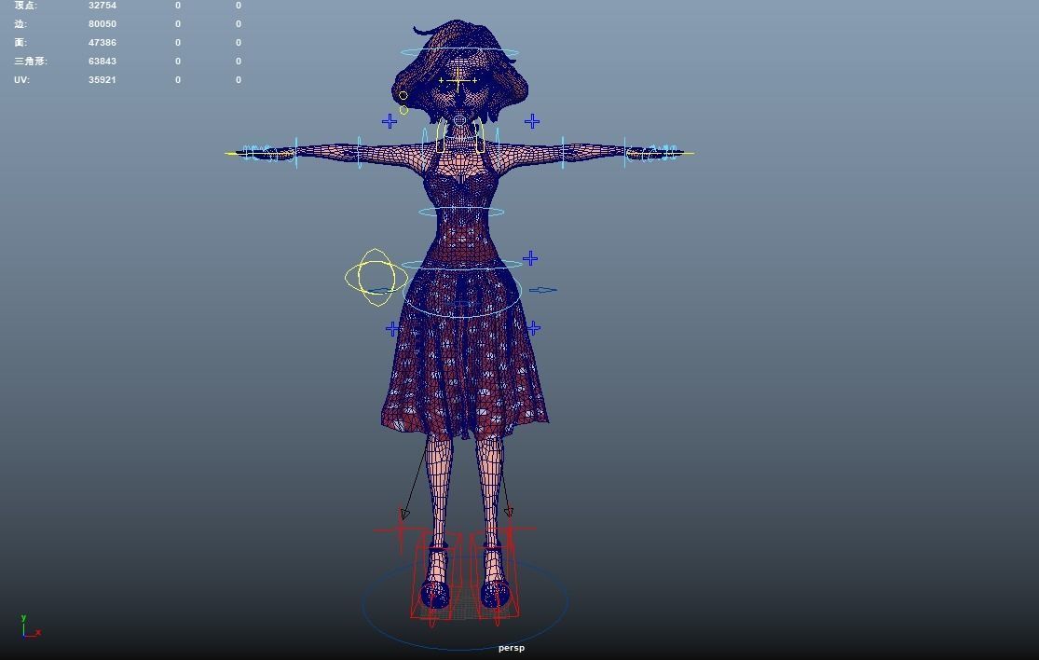Screen dimensions: 1039x660
Task: Select the chest ring control
Action: pos(461,212)
